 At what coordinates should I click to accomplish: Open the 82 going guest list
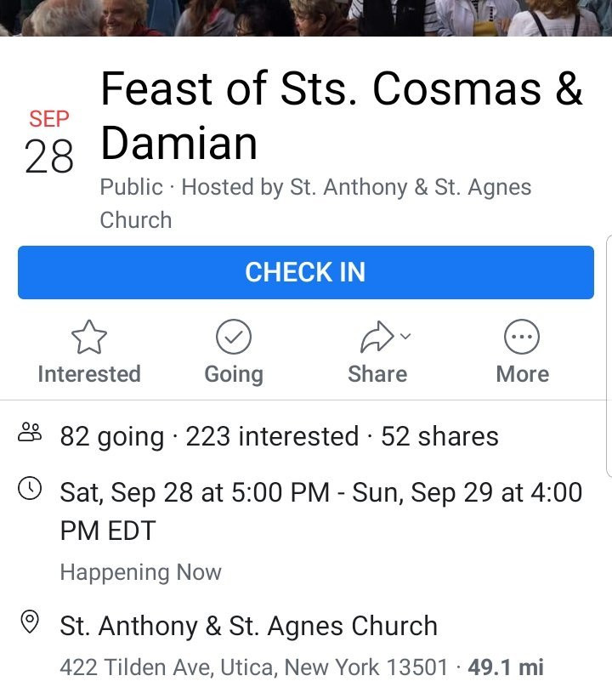[x=111, y=436]
